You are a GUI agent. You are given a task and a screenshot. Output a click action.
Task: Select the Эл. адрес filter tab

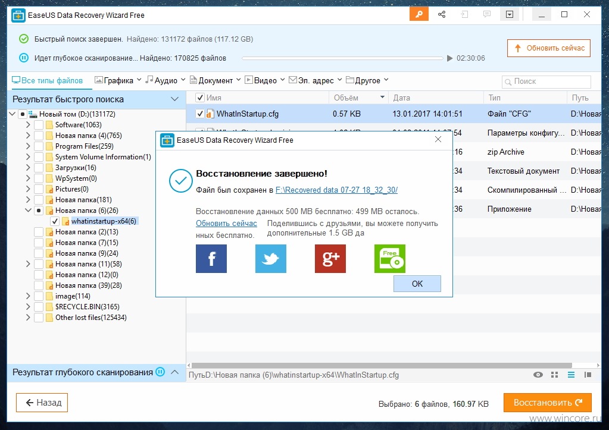coord(311,80)
